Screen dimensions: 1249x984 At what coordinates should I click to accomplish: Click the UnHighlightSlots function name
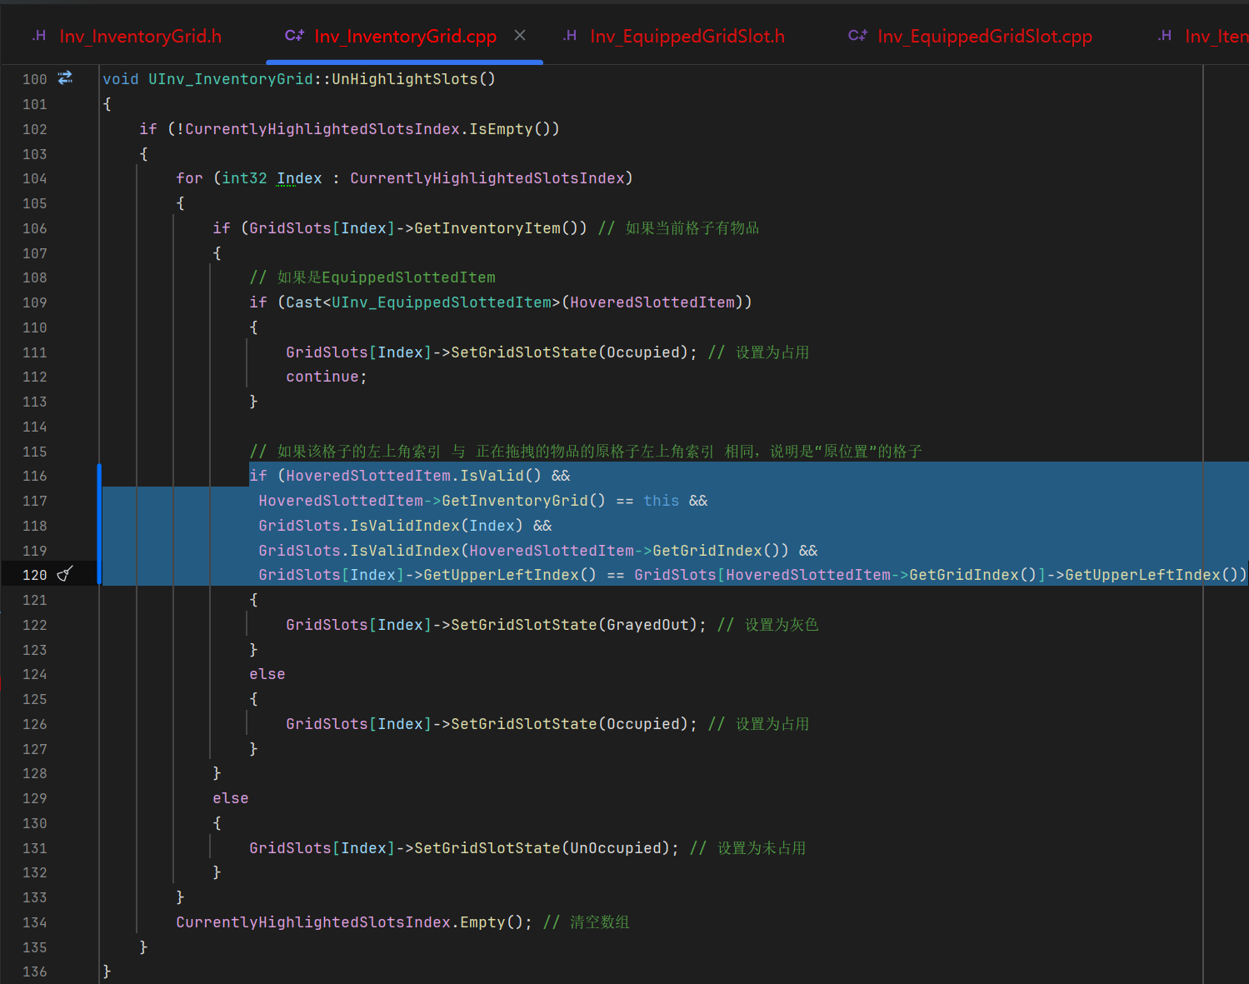[x=405, y=79]
